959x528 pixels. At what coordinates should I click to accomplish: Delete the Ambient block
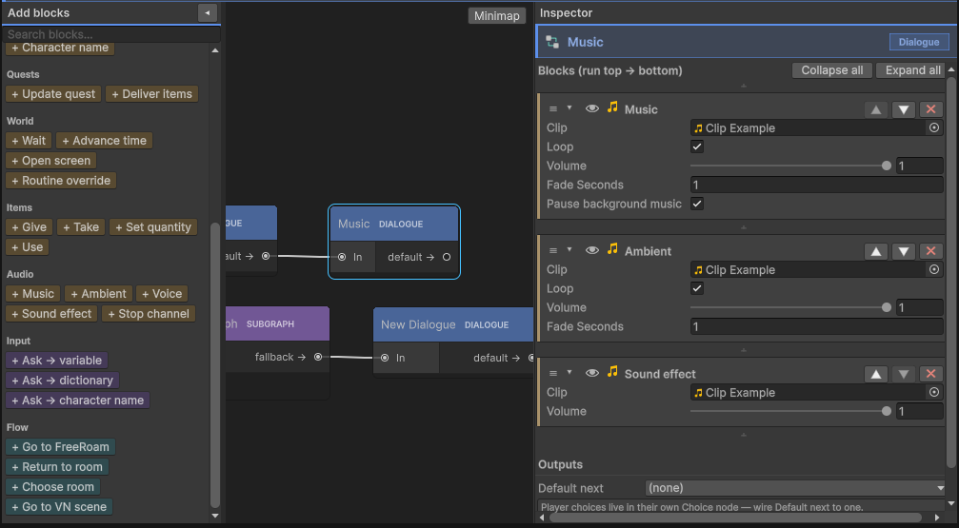(930, 251)
